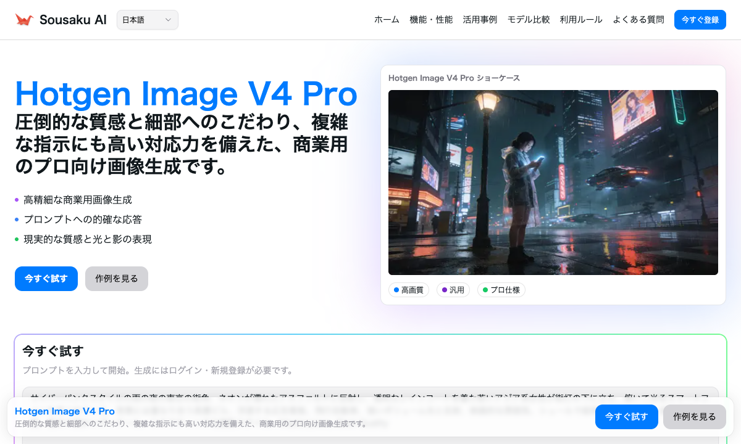The image size is (741, 444).
Task: Click the prompt text input field
Action: coord(369,395)
